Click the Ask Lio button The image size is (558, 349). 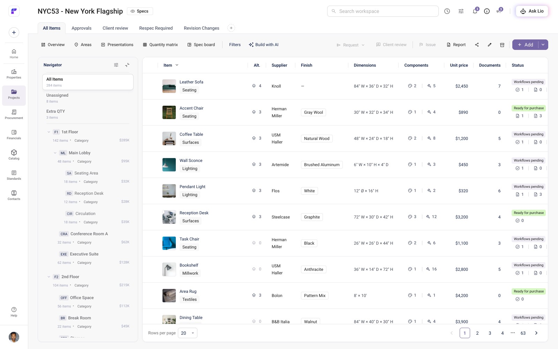click(532, 11)
